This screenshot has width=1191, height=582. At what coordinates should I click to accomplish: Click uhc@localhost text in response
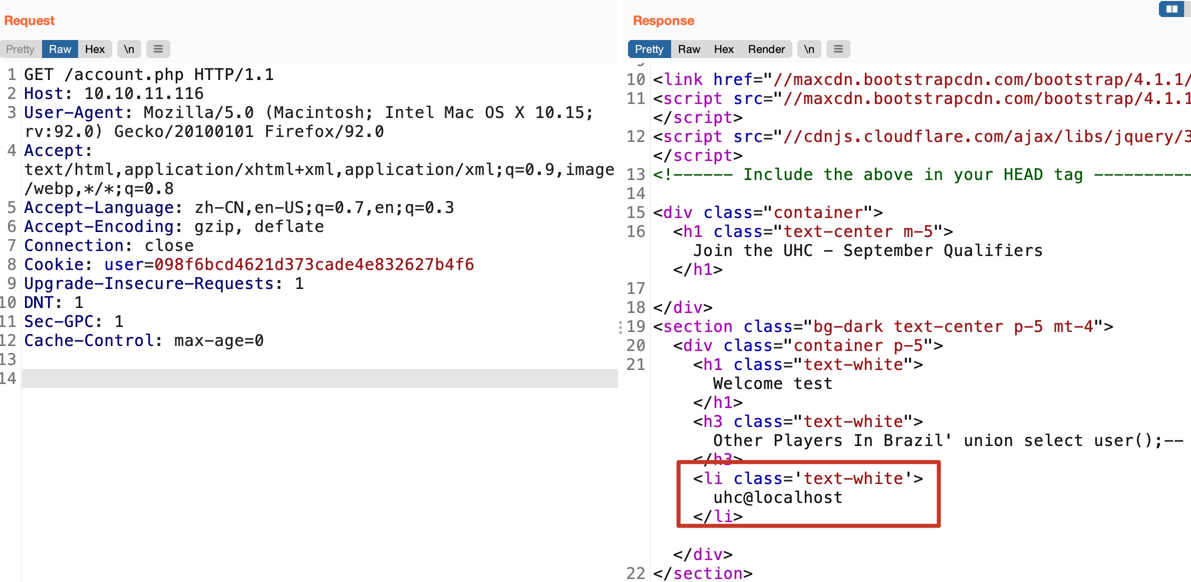[777, 497]
